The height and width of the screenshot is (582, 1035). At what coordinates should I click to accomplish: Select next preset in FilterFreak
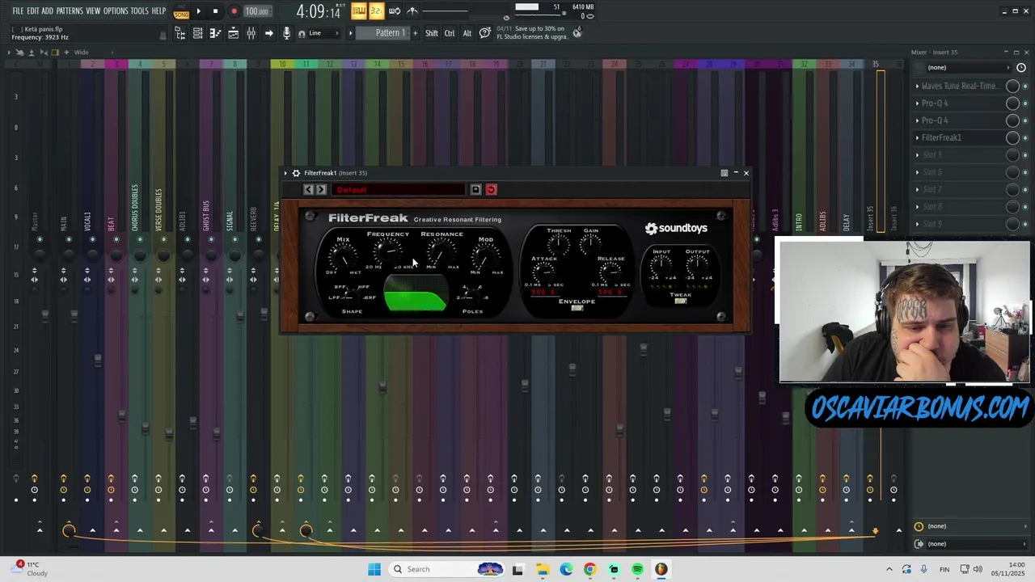click(x=321, y=190)
